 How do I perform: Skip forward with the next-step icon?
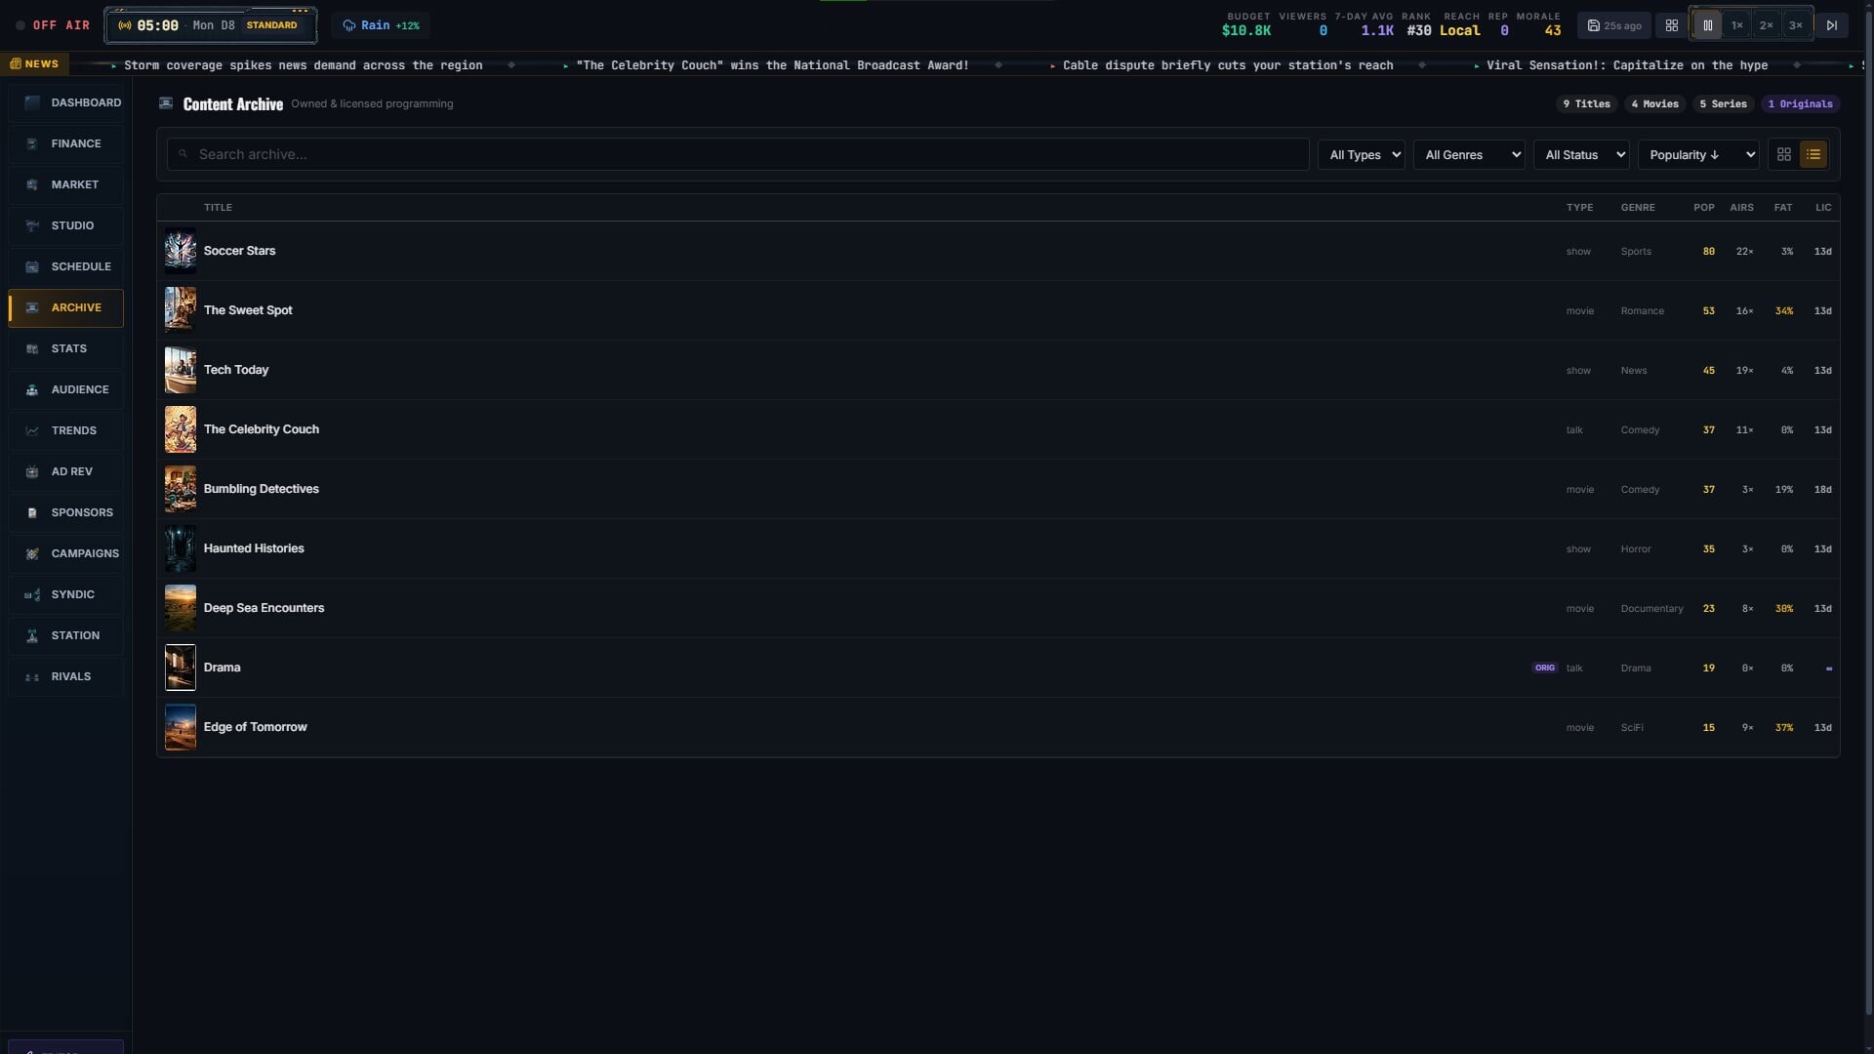coord(1832,25)
